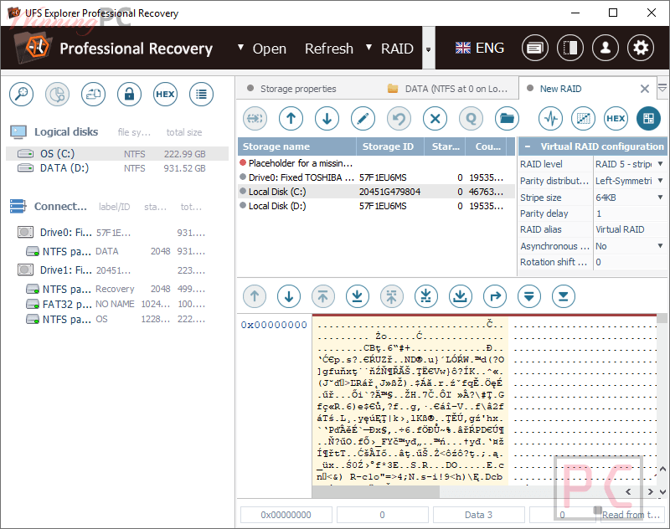The image size is (670, 529).
Task: Open the HEX viewer from left toolbar
Action: pyautogui.click(x=165, y=94)
